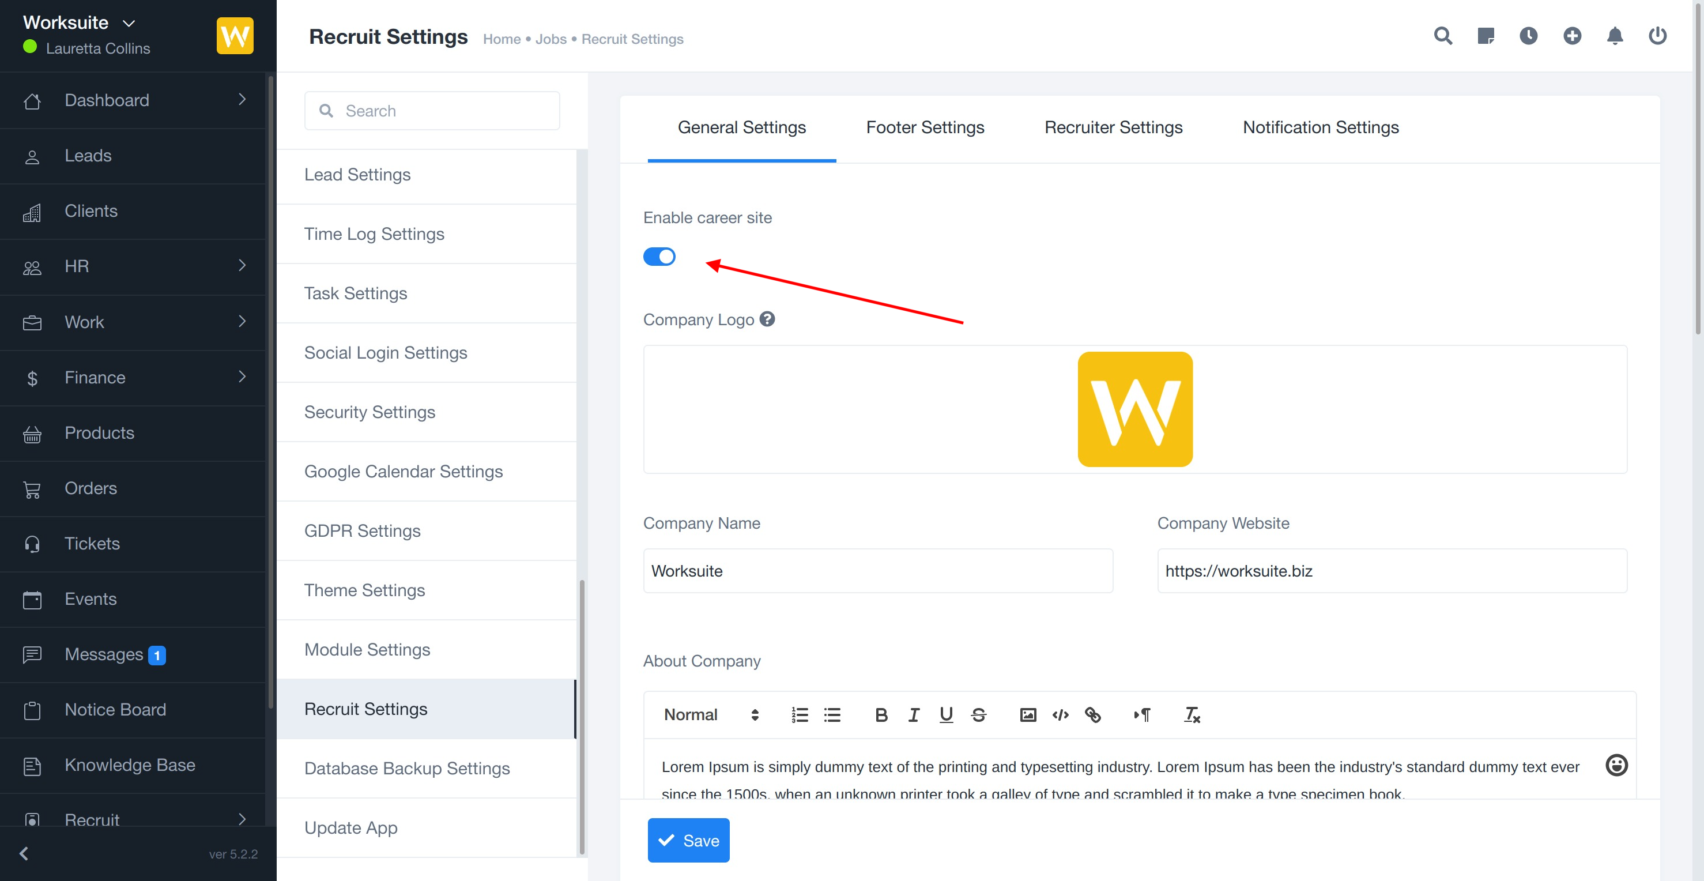1704x881 pixels.
Task: Switch to the Notification Settings tab
Action: tap(1320, 127)
